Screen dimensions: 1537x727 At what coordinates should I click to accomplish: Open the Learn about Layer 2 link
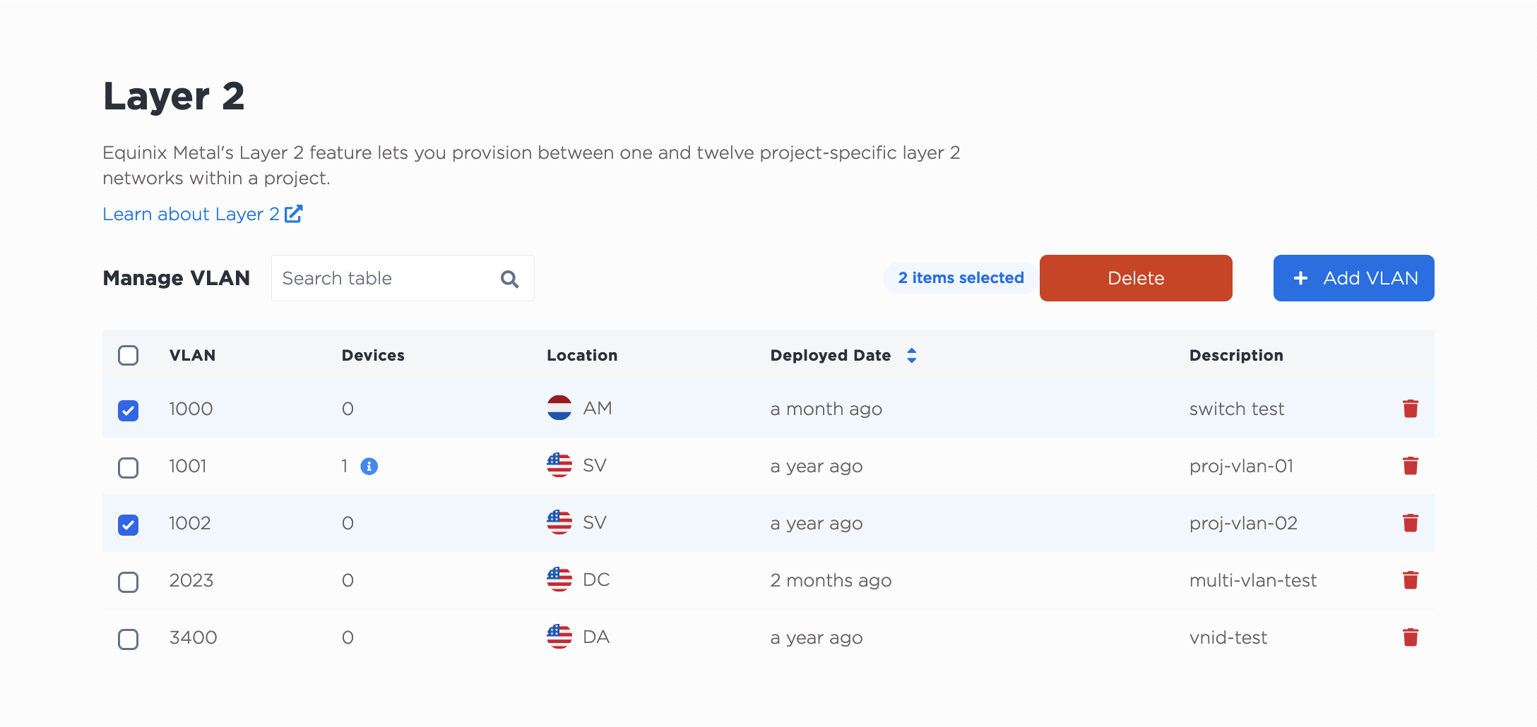click(202, 214)
